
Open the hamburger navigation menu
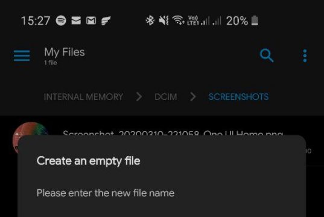(22, 55)
